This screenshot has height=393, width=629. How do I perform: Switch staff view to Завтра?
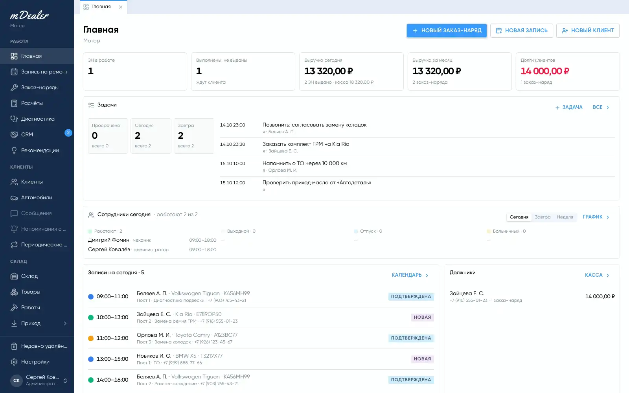pyautogui.click(x=543, y=217)
